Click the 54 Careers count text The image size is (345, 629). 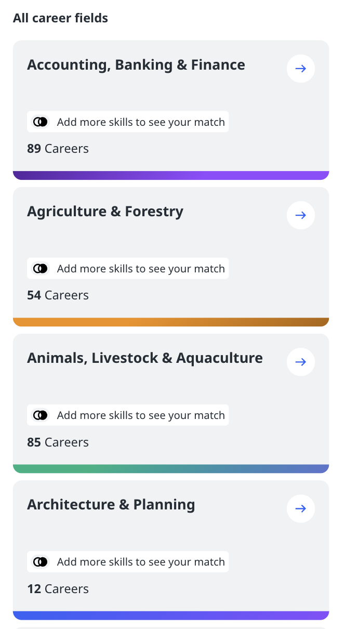point(58,295)
